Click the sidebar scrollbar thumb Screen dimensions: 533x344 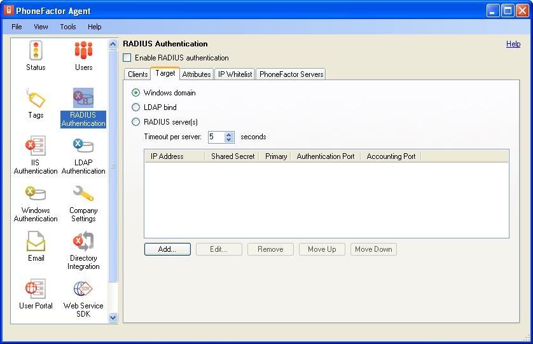[113, 165]
